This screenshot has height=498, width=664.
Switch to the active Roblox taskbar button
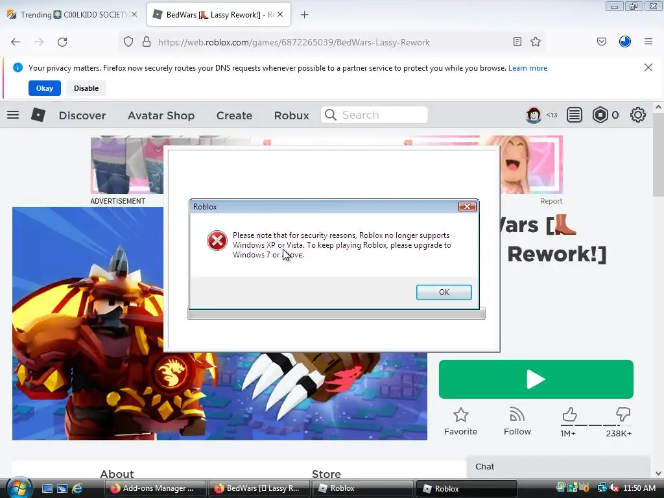[467, 488]
